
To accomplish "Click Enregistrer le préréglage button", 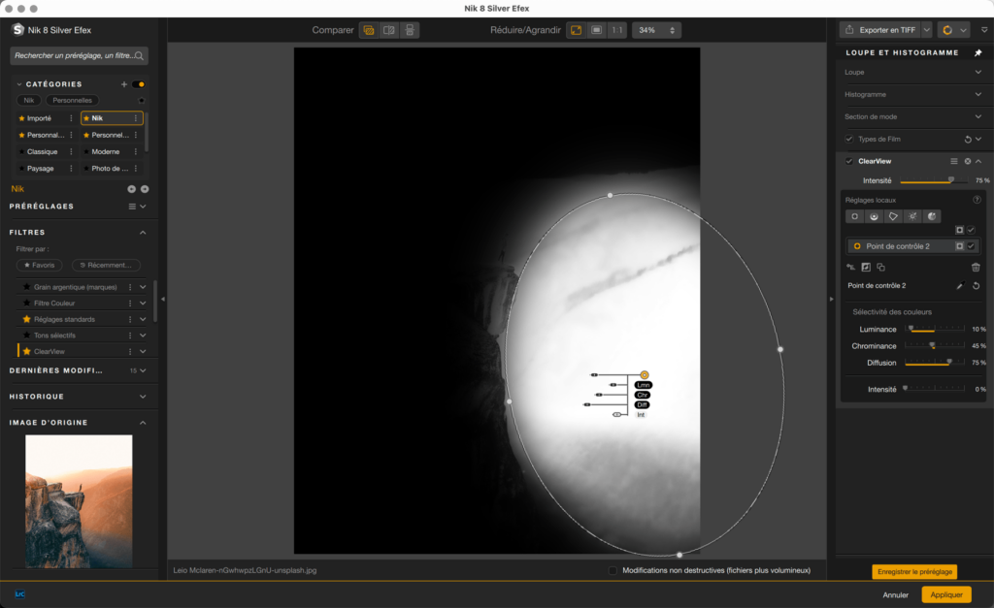I will point(914,571).
